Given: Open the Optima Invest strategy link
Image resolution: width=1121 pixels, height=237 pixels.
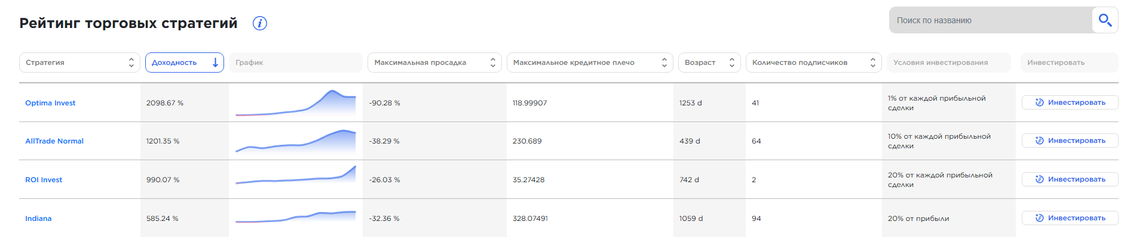Looking at the screenshot, I should pyautogui.click(x=50, y=103).
